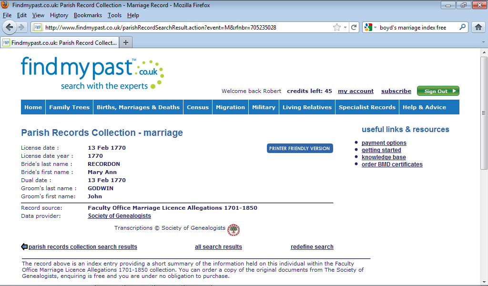Return to parish records collection search results
The width and height of the screenshot is (488, 286).
pyautogui.click(x=83, y=247)
